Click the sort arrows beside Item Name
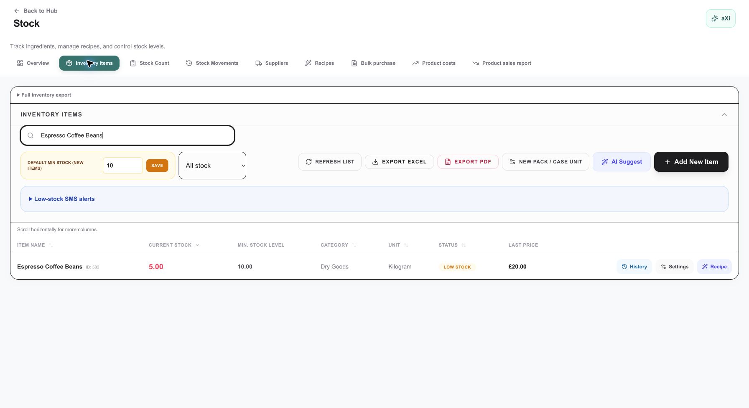Screen dimensions: 749x408 [x=51, y=245]
